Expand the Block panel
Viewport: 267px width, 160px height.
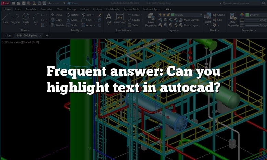[215, 30]
